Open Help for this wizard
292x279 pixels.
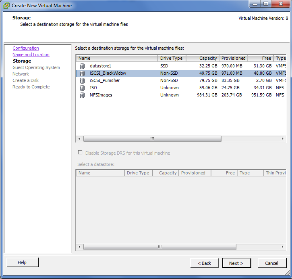(22, 262)
